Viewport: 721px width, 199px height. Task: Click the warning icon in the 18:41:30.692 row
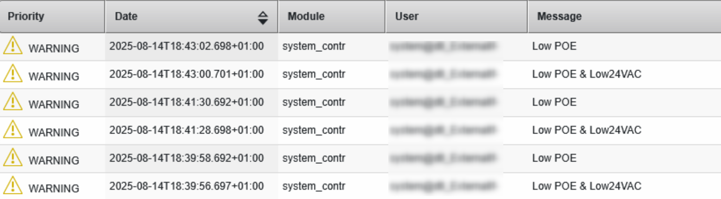click(x=13, y=102)
